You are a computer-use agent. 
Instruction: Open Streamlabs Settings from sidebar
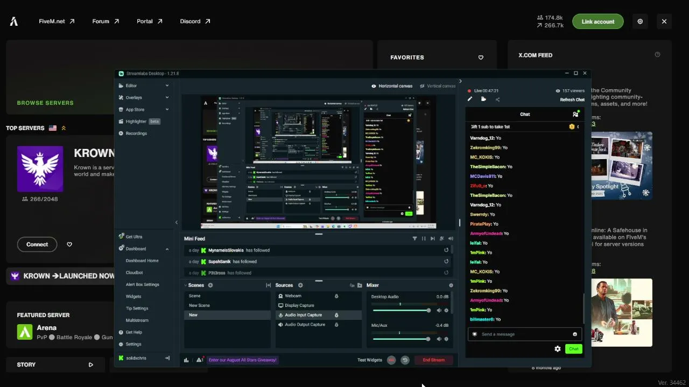[x=133, y=344]
